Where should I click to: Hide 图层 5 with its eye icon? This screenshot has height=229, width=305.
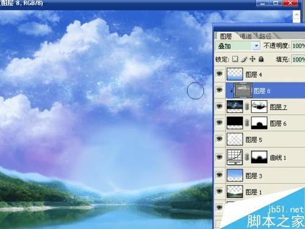pos(220,139)
